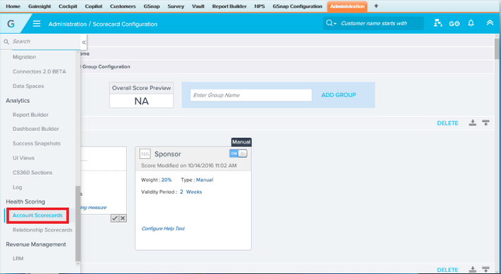Viewport: 501px width, 274px height.
Task: Open Success Snapshots in the sidebar
Action: pyautogui.click(x=37, y=144)
